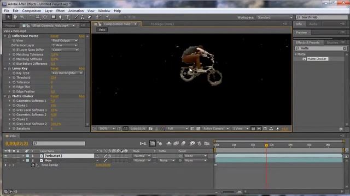
Task: Enable Motion Blur timeline button
Action: tap(183, 143)
